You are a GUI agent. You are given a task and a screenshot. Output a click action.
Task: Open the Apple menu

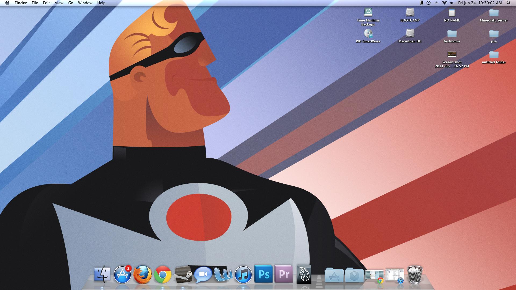point(7,3)
